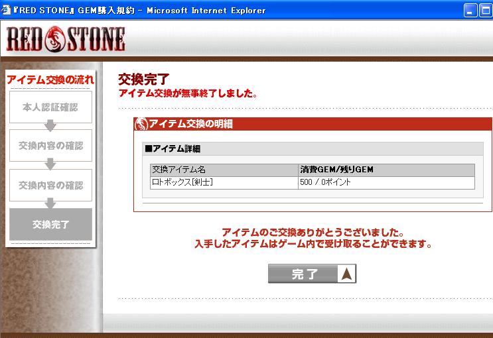Click the 交換アイテム名 column header
493x338 pixels.
click(224, 170)
